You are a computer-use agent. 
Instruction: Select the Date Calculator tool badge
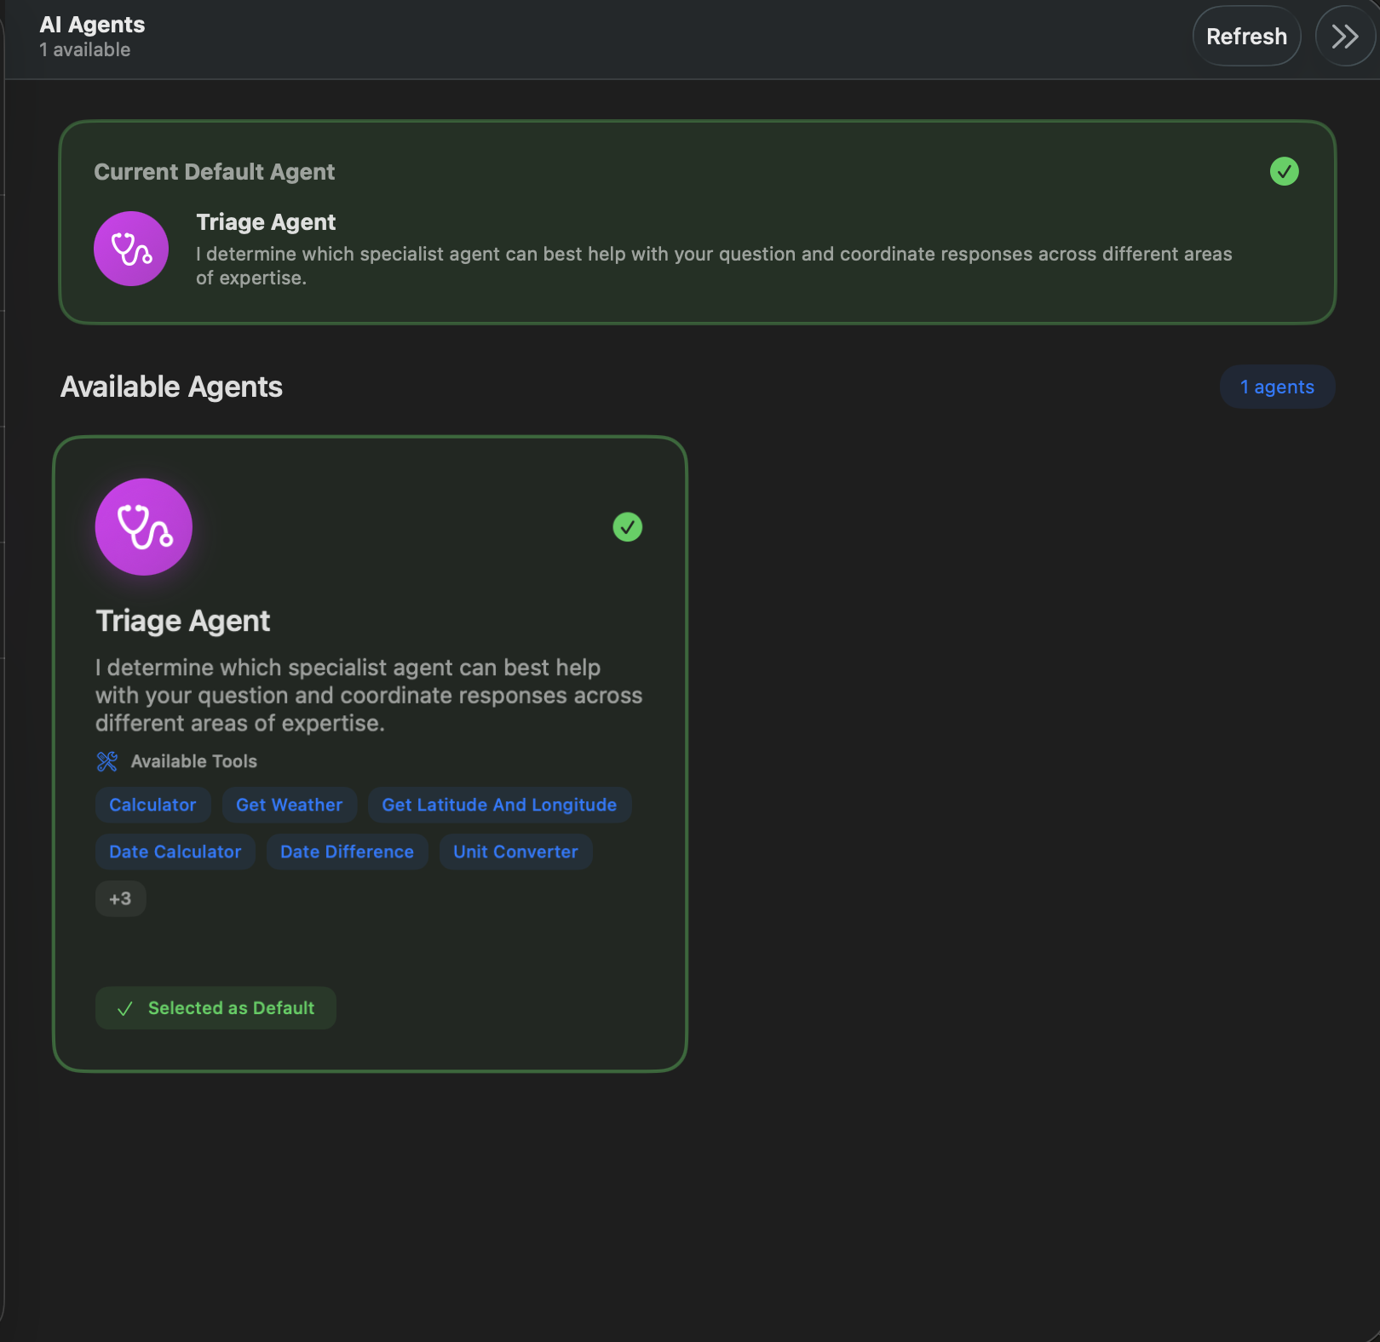[175, 851]
